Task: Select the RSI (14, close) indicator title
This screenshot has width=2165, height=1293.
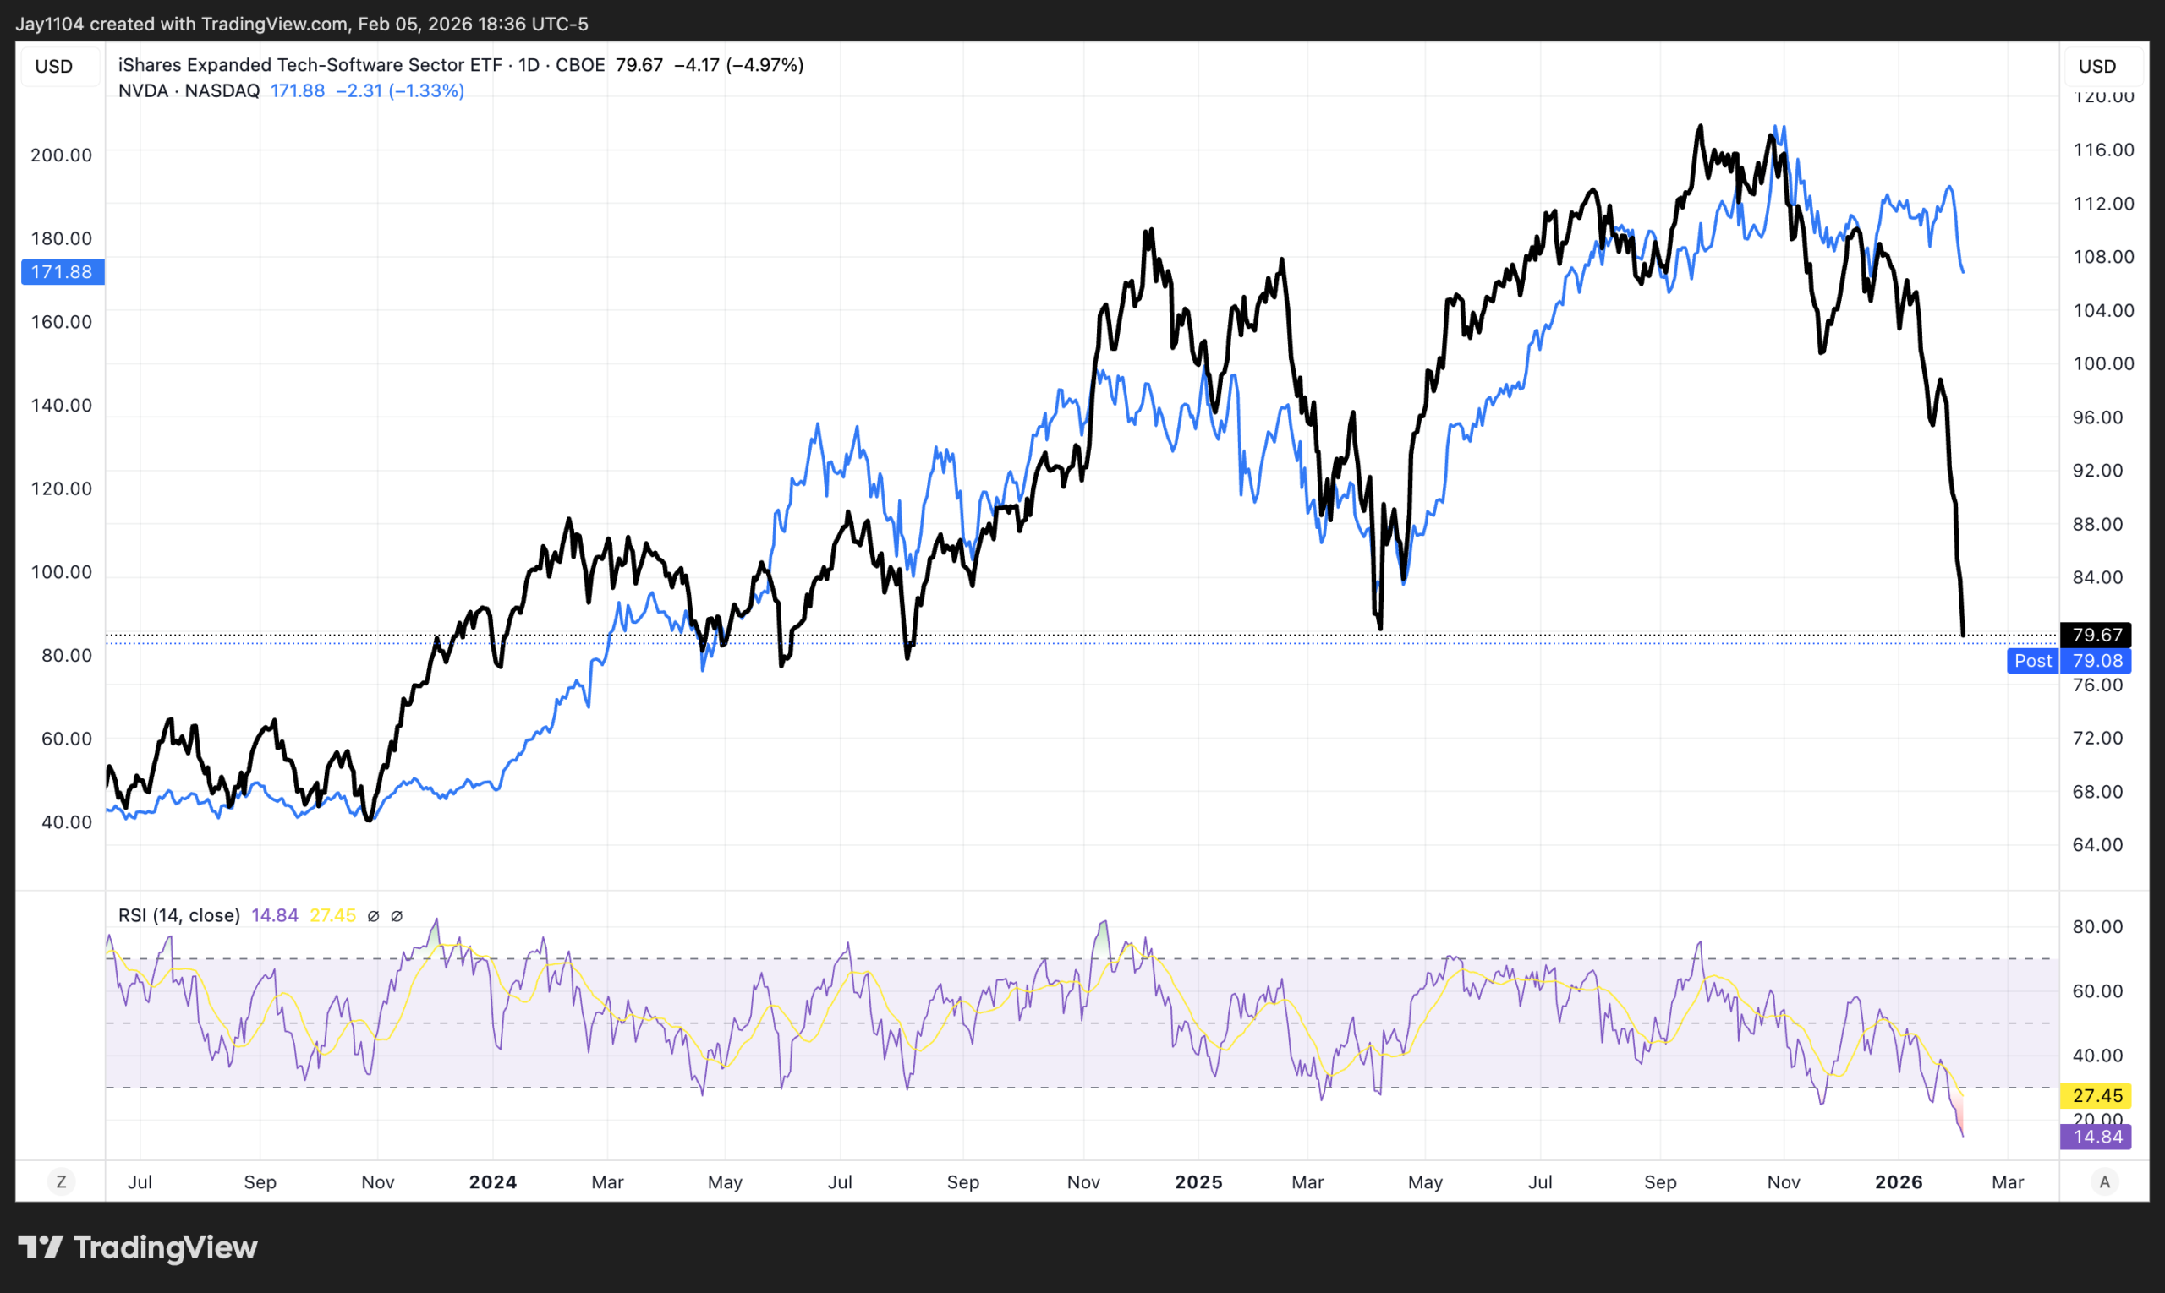Action: pos(178,915)
